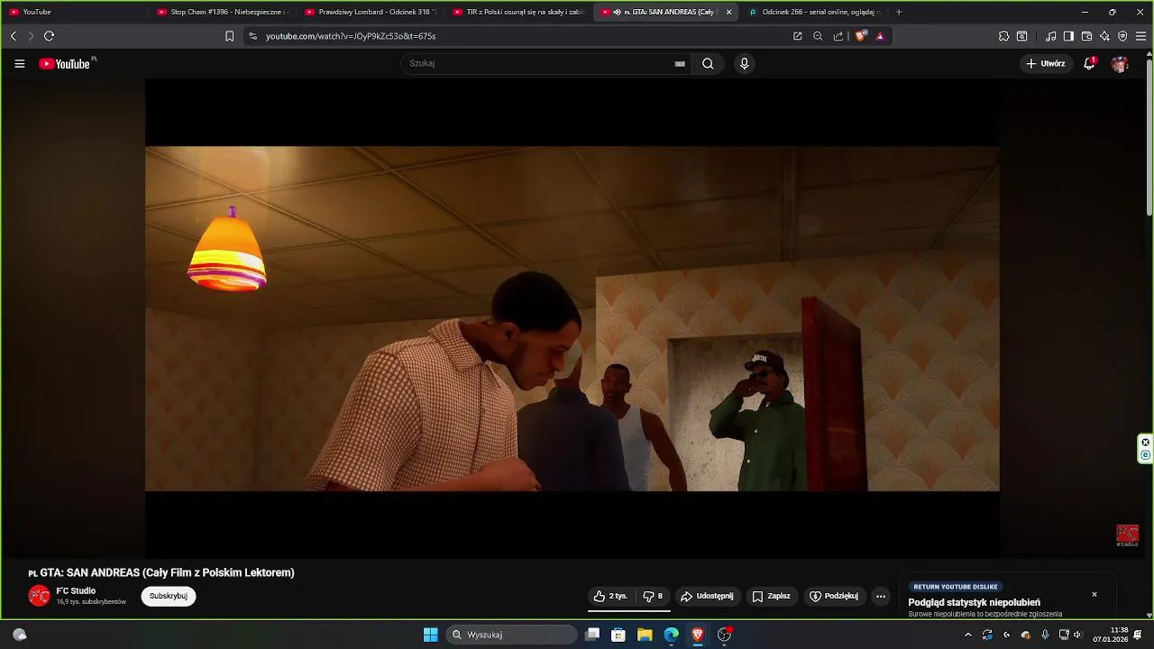Click the video title GTA: SAN ANDREAS
This screenshot has height=649, width=1154.
pos(161,572)
